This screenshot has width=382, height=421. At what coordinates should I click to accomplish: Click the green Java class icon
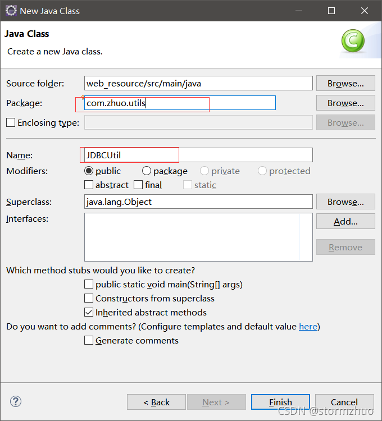pyautogui.click(x=353, y=41)
